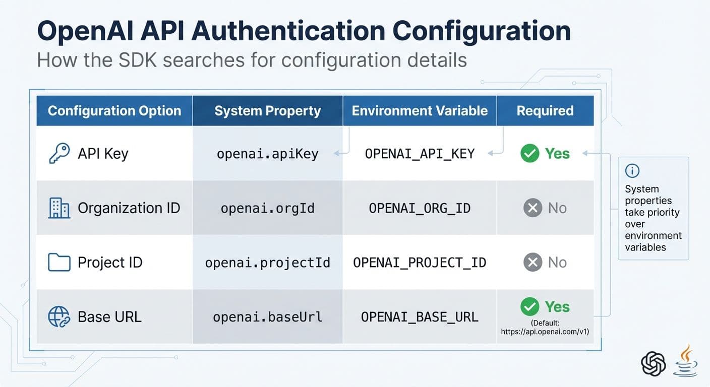This screenshot has width=710, height=387.
Task: Click the Base URL label
Action: tap(109, 317)
